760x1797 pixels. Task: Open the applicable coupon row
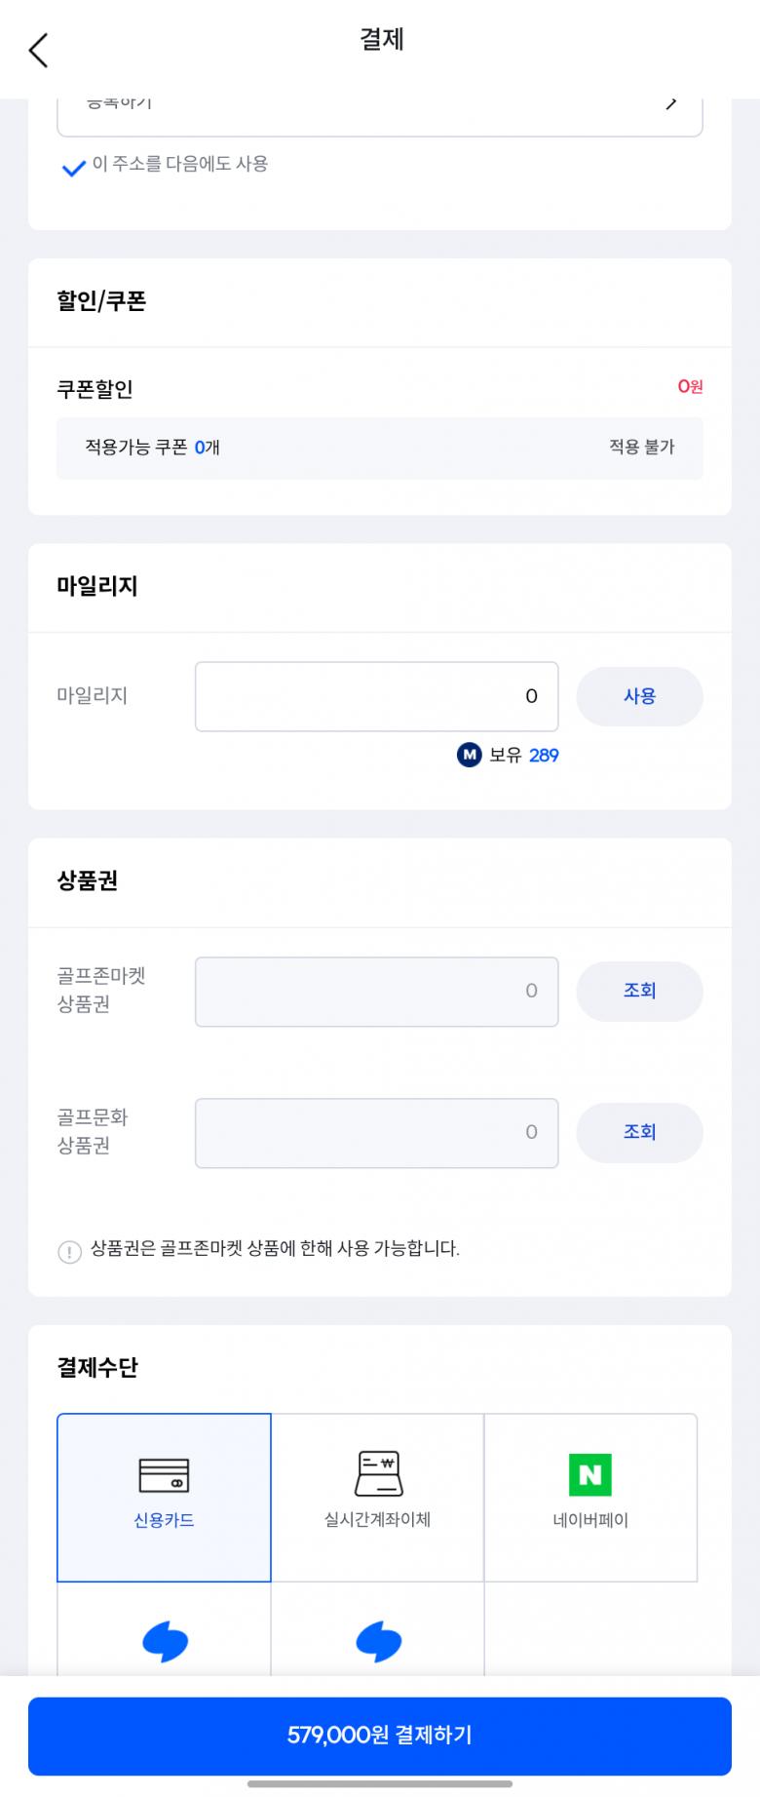tap(379, 448)
